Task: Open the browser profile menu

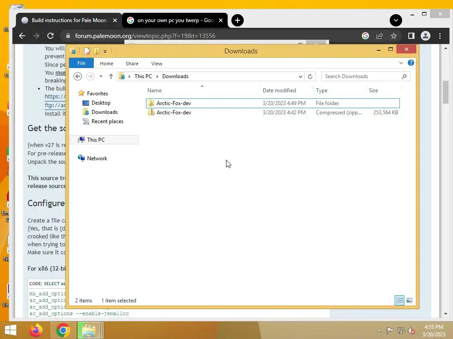Action: tap(425, 36)
